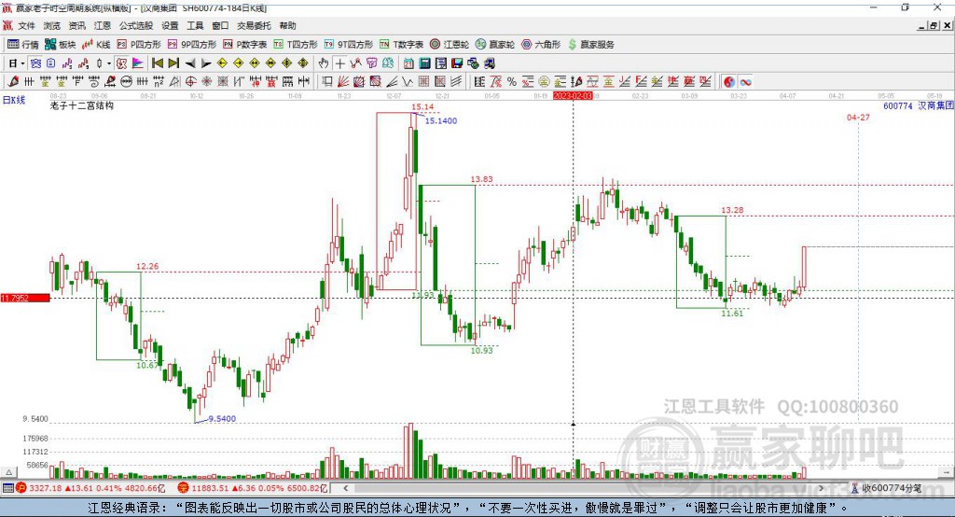
Task: Click the Shanghai index 3327.18 status entry
Action: tap(90, 488)
